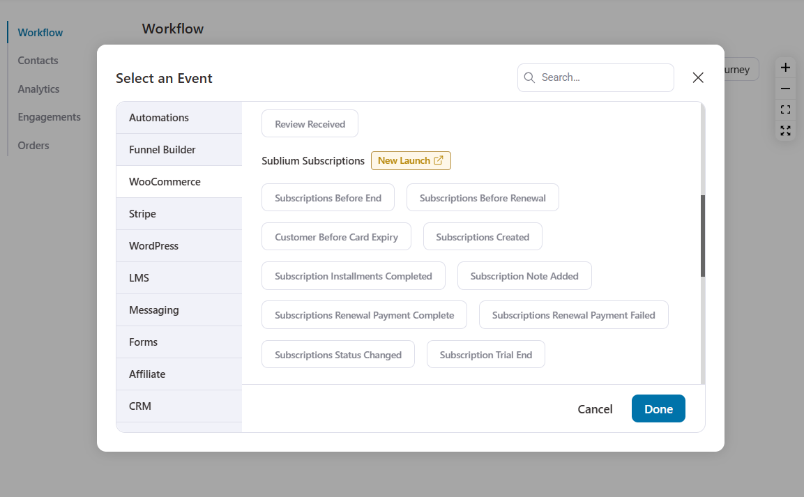Screen dimensions: 804x497
Task: Select the LMS category
Action: (x=179, y=277)
